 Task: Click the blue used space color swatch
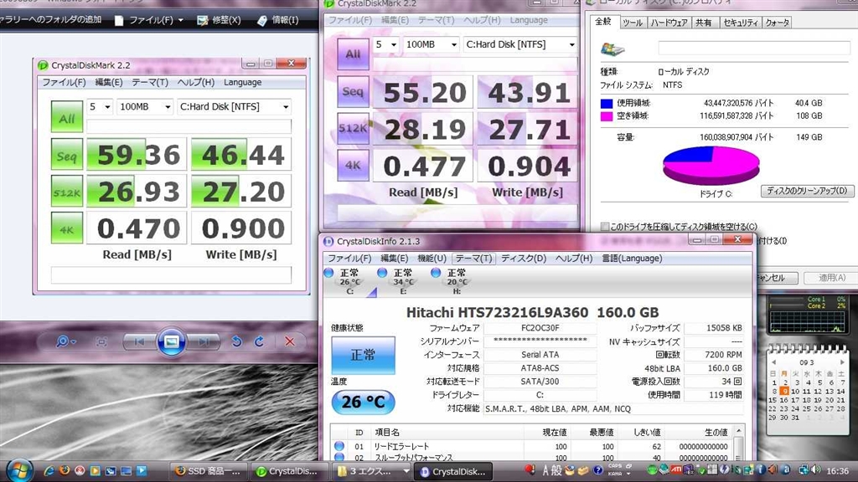607,103
